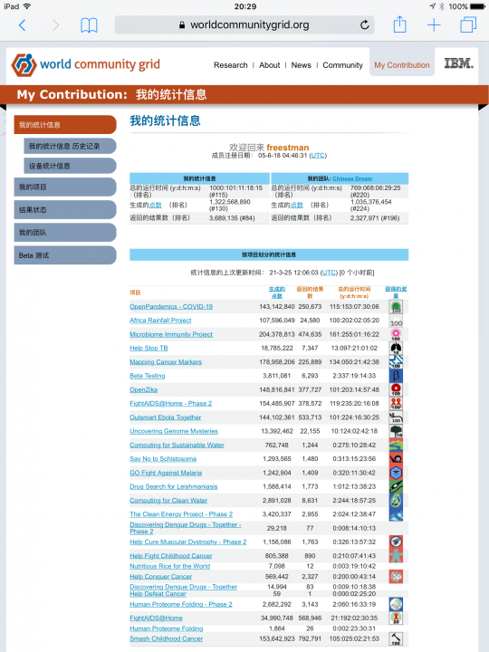The image size is (489, 652).
Task: Click Say No to Schistosoma badge
Action: 396,458
